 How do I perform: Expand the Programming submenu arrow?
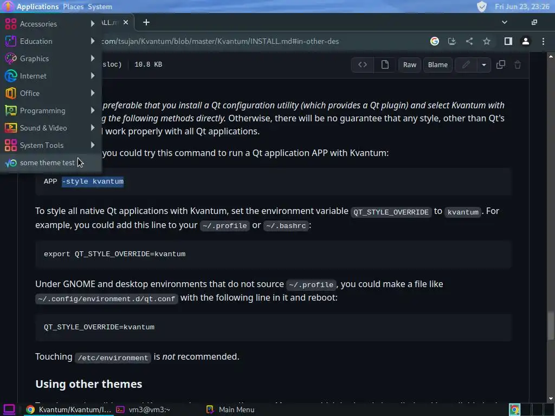[x=93, y=110]
